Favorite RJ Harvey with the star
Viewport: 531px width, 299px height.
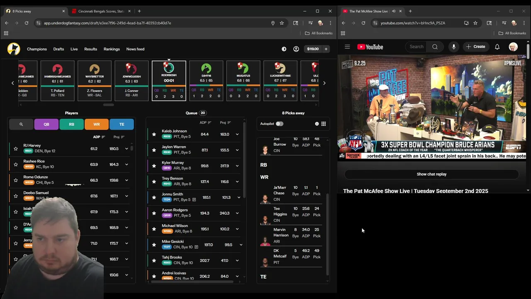(x=16, y=149)
